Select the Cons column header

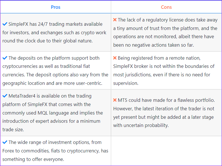pos(166,7)
